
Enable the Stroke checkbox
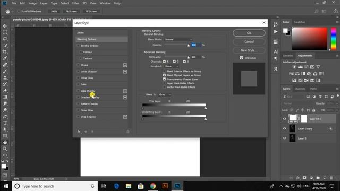[x=78, y=65]
